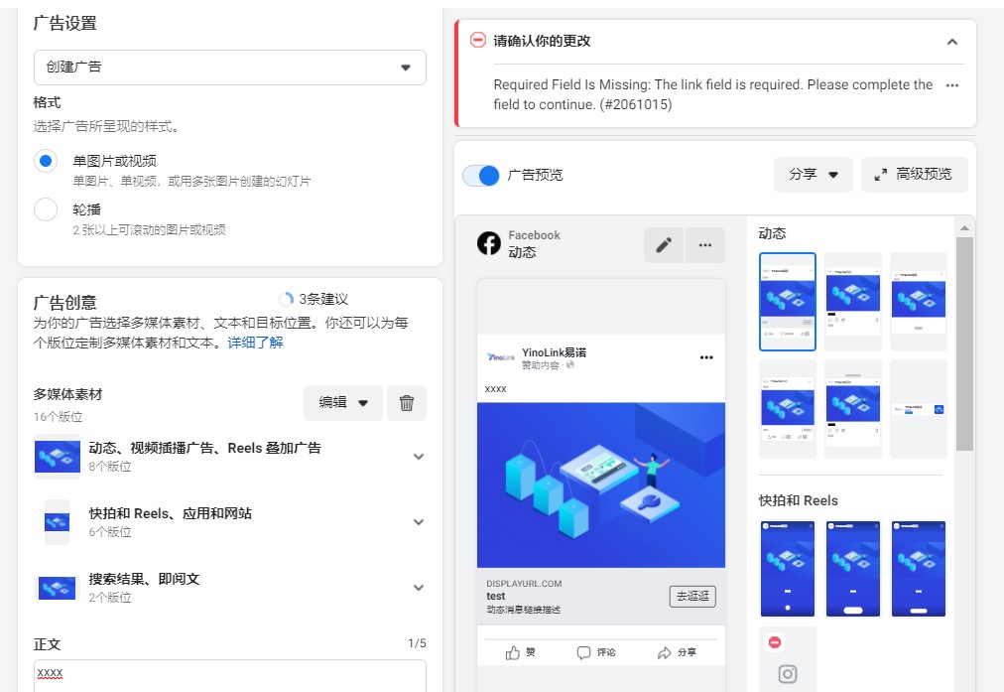Click the red blocked icon above Instagram
Image resolution: width=1004 pixels, height=692 pixels.
point(775,642)
